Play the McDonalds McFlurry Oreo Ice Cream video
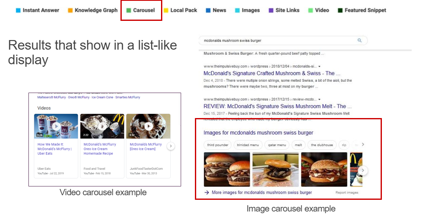The image size is (435, 219). [x=148, y=126]
